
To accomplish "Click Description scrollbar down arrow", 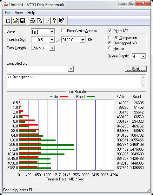I will [143, 85].
